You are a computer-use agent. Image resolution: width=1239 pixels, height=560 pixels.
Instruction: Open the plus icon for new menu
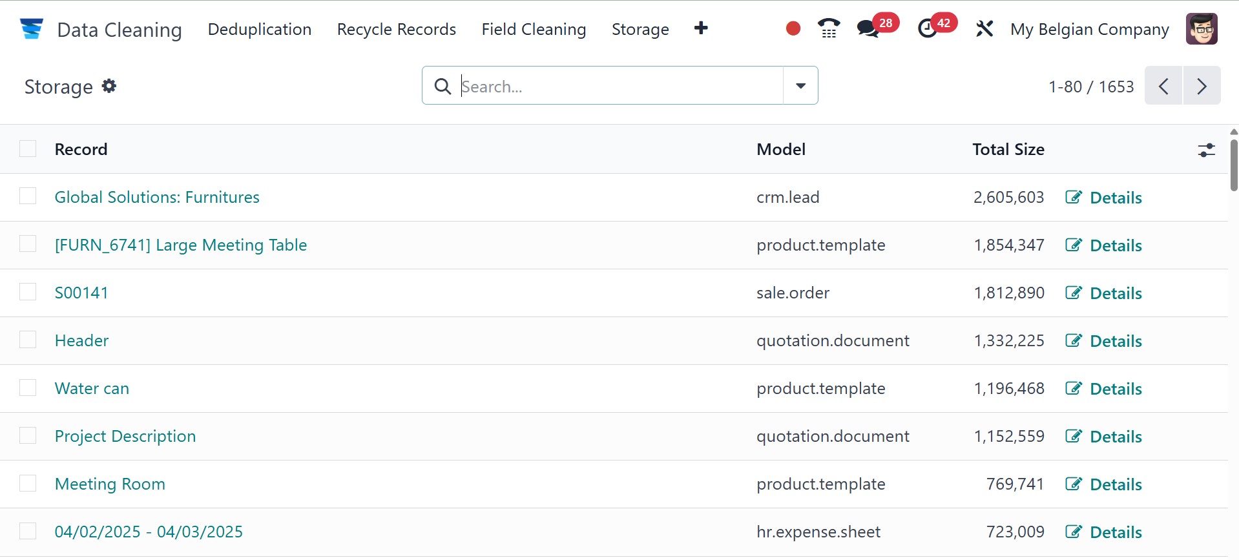pos(701,28)
